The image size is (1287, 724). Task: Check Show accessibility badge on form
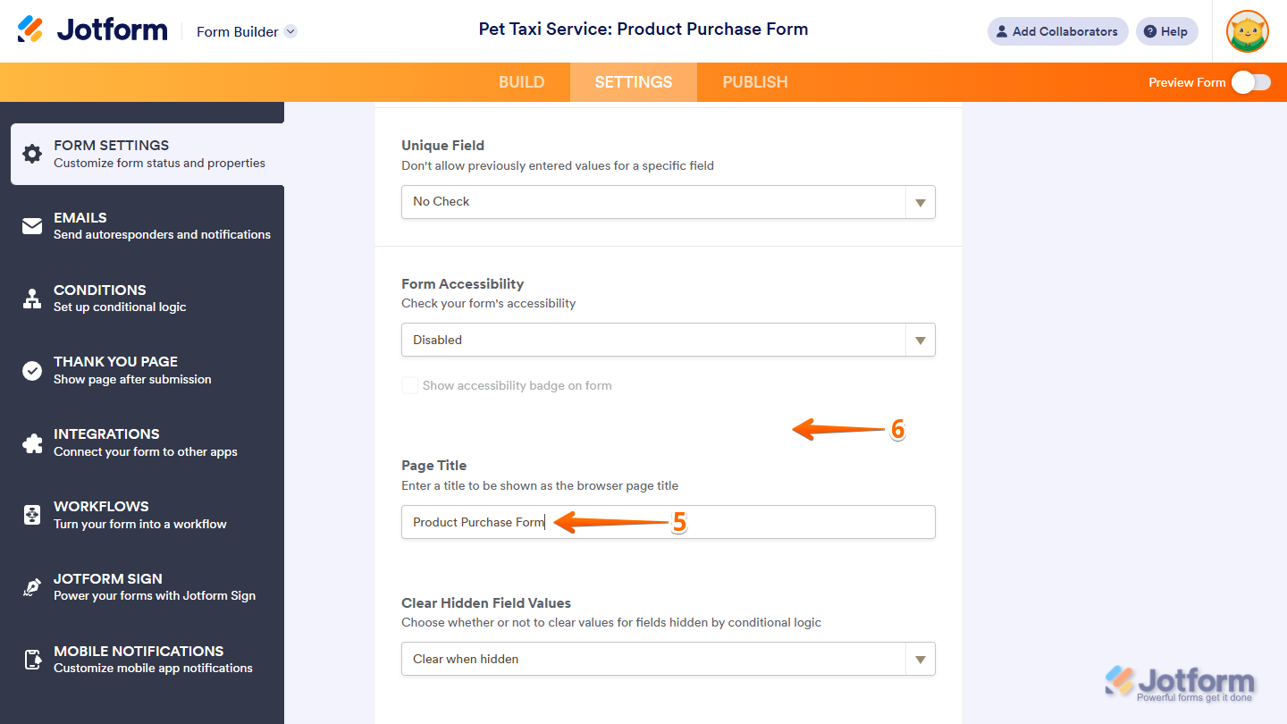(410, 386)
